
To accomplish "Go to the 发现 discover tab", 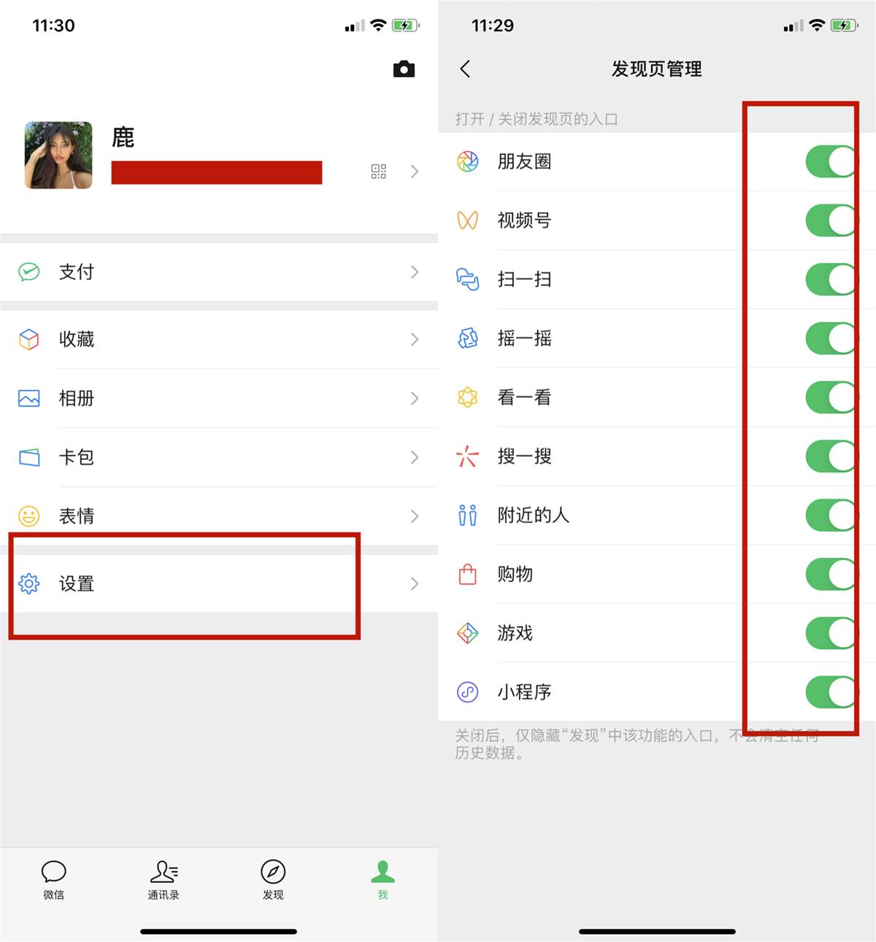I will [273, 880].
